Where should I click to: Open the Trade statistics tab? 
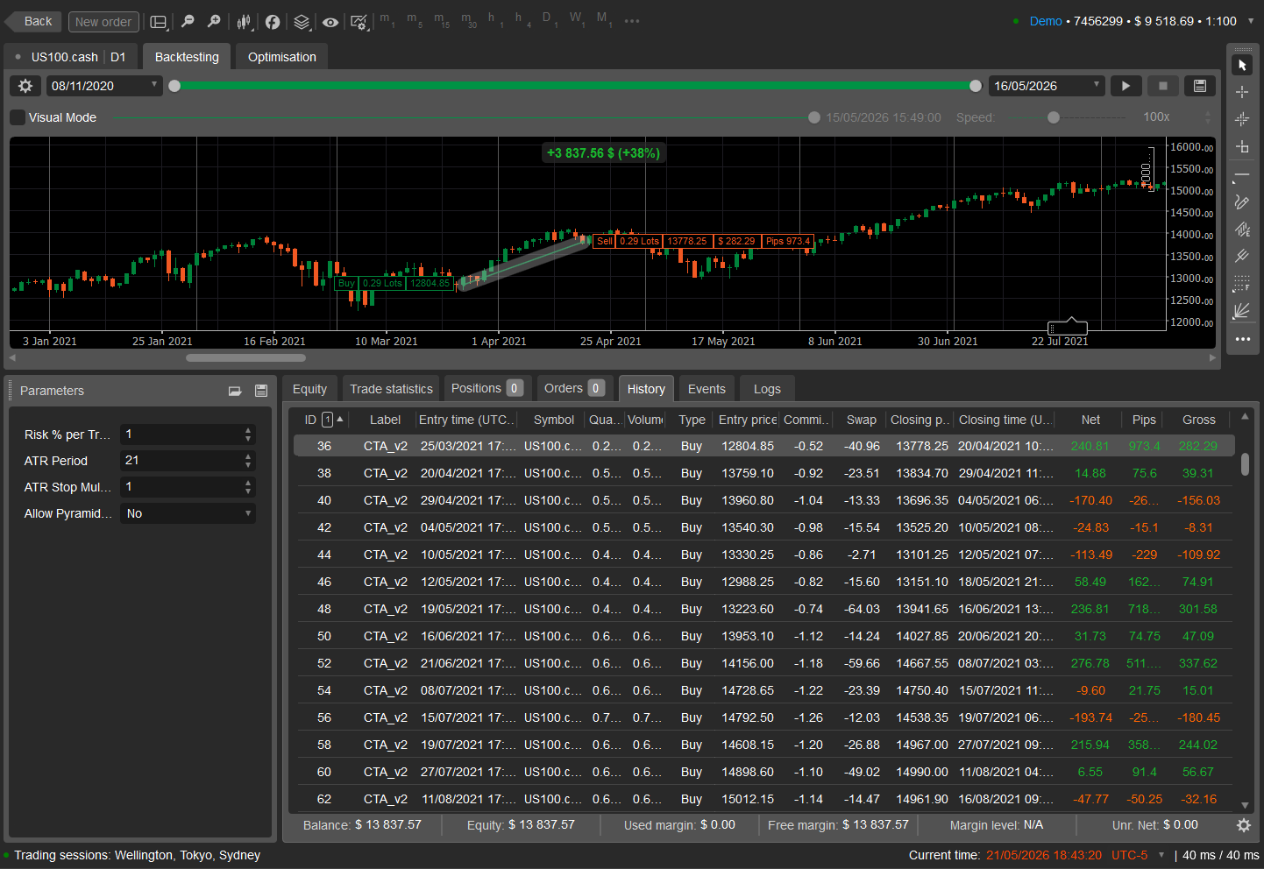click(391, 389)
